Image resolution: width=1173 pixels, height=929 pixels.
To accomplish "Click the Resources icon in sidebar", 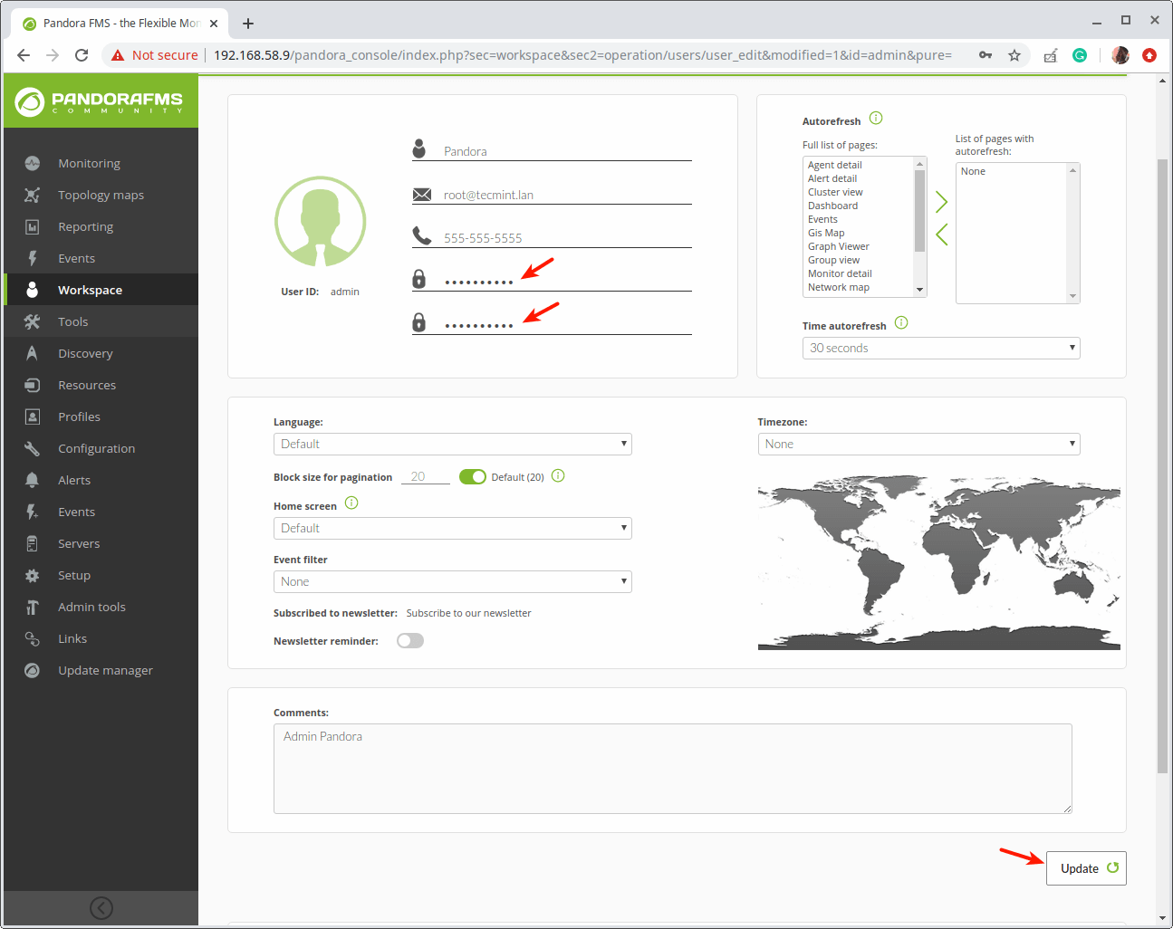I will pyautogui.click(x=33, y=385).
